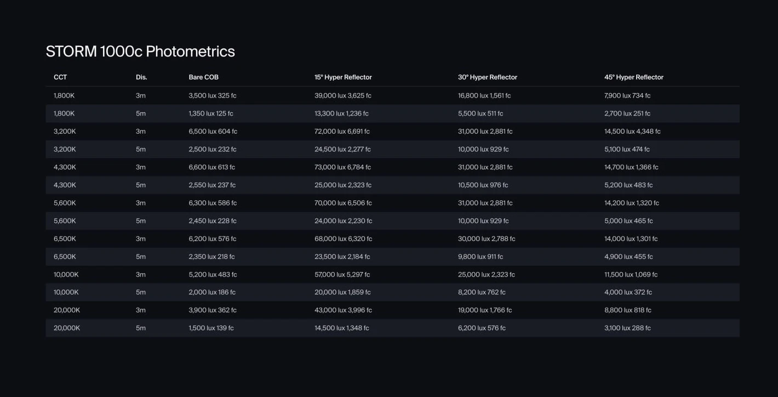Click the 3,500 lux 325 fc value
Image resolution: width=778 pixels, height=397 pixels.
(212, 96)
